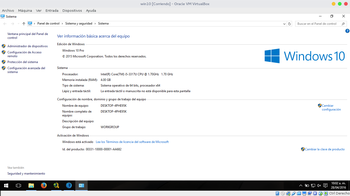Select Sistema breadcrumb in address bar

click(103, 23)
